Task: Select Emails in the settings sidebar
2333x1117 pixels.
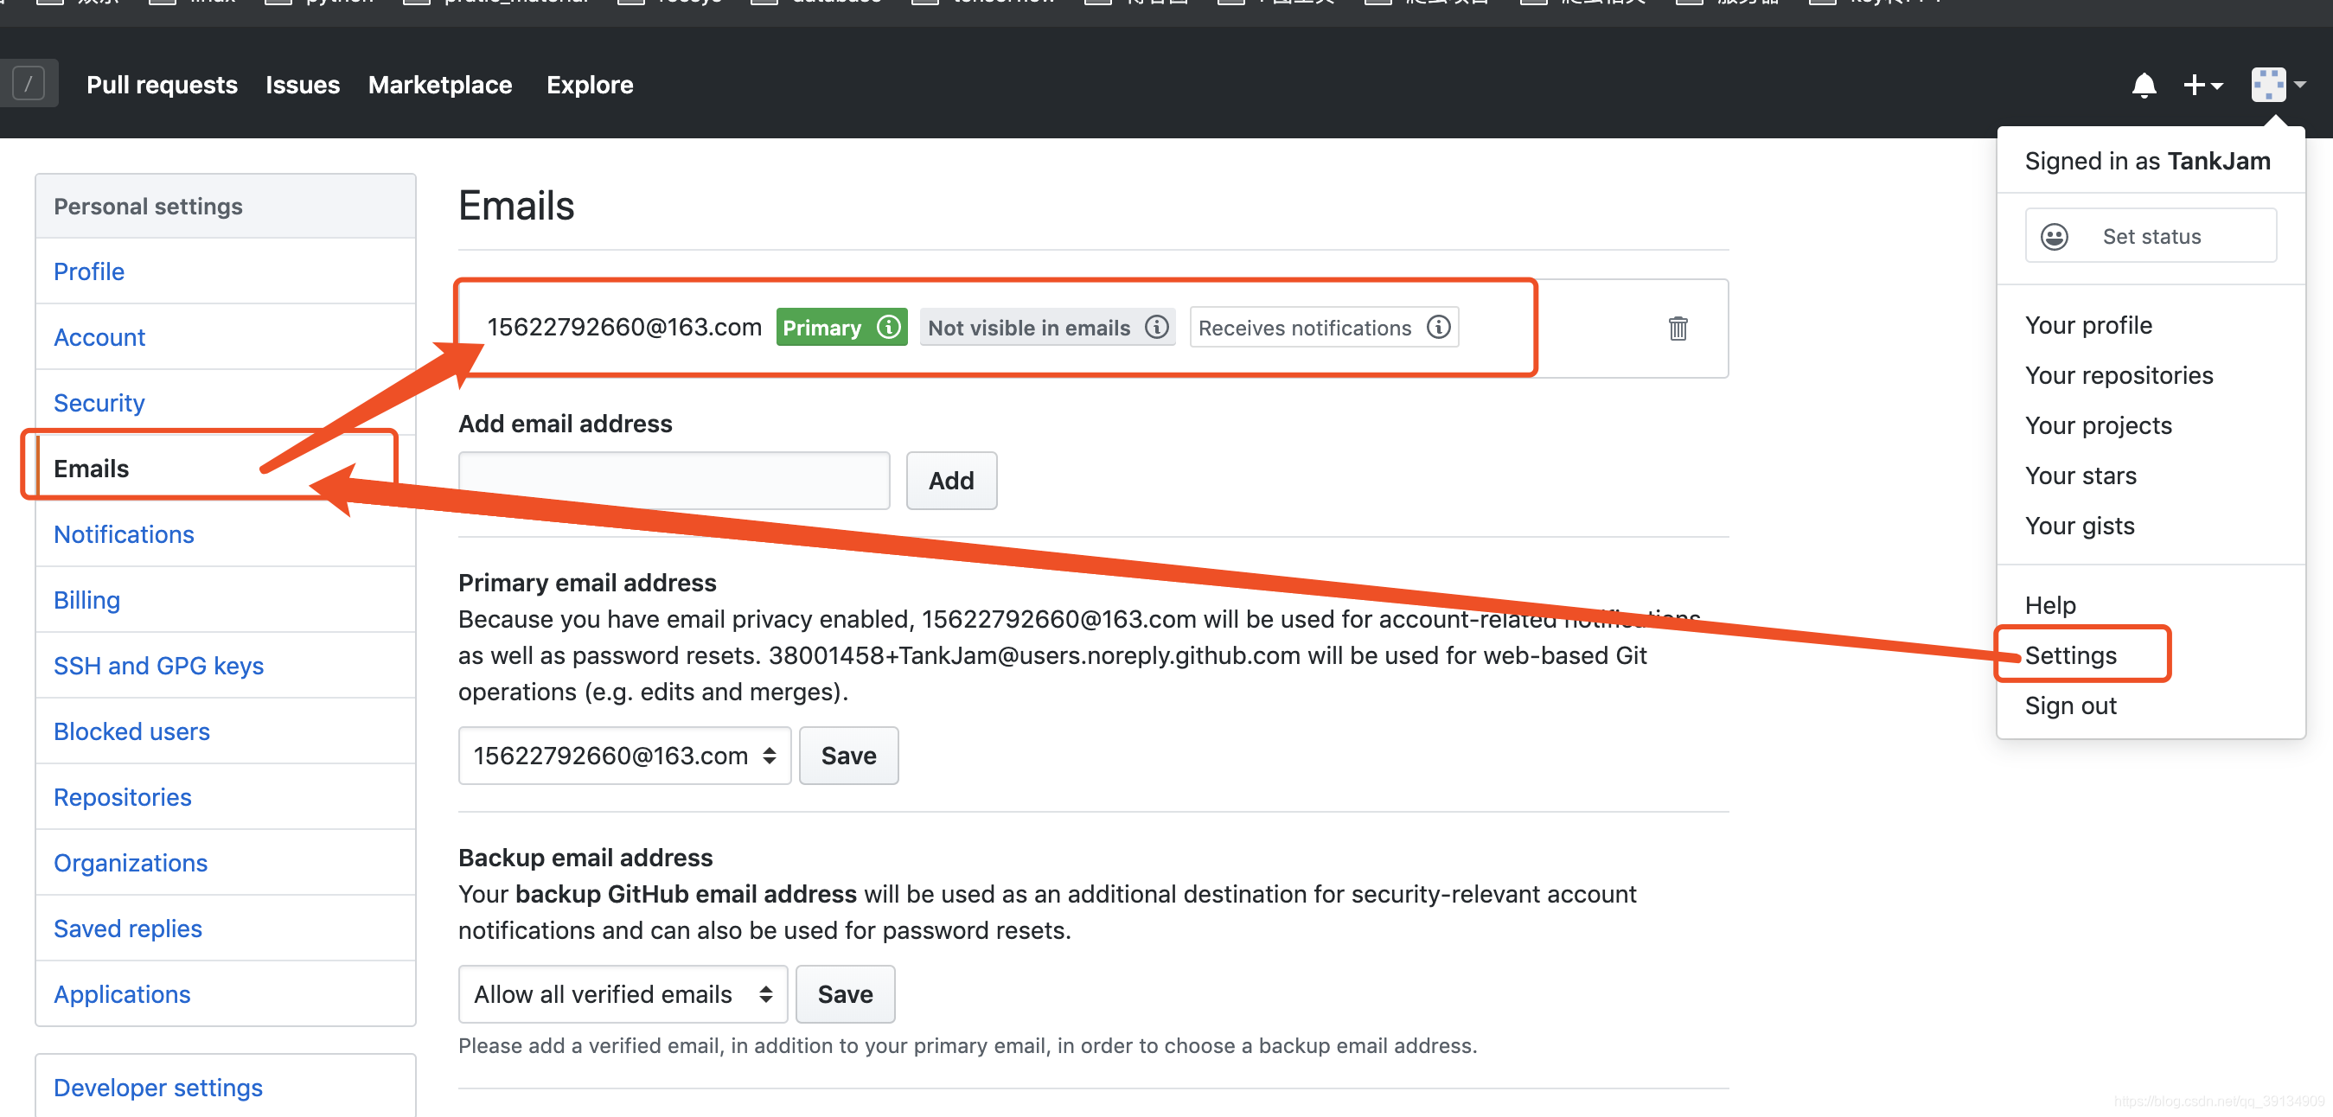Action: (x=226, y=469)
